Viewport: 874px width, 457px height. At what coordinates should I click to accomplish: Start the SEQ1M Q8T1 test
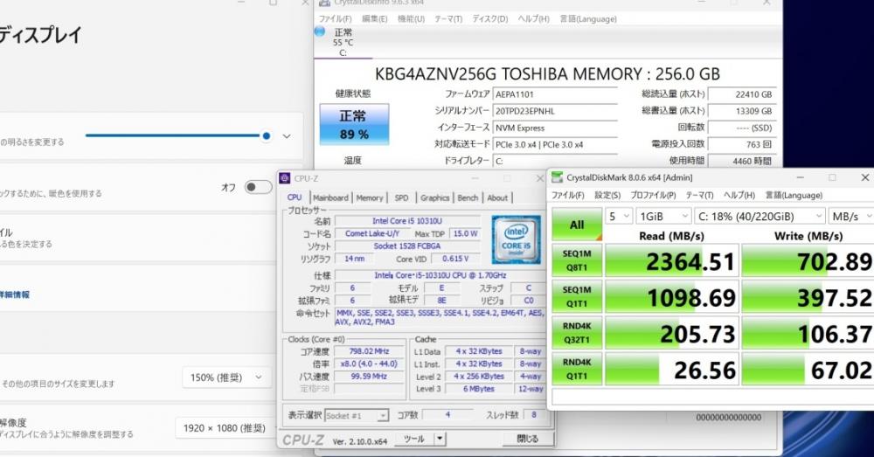pos(577,260)
